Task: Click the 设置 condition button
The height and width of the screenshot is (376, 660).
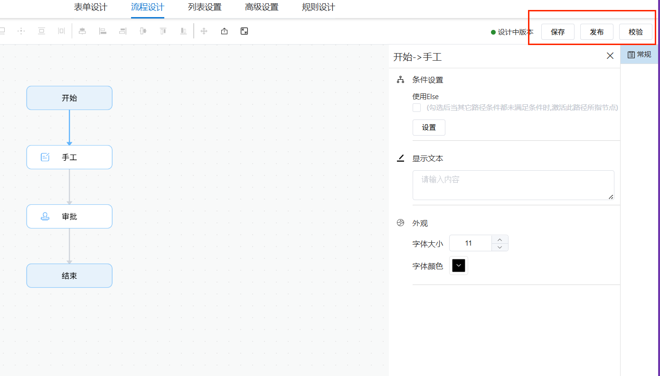Action: [429, 128]
